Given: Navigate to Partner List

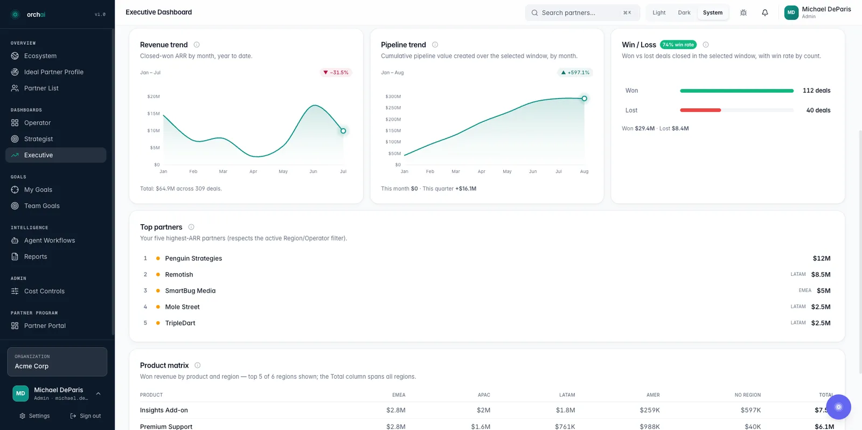Looking at the screenshot, I should (x=56, y=88).
